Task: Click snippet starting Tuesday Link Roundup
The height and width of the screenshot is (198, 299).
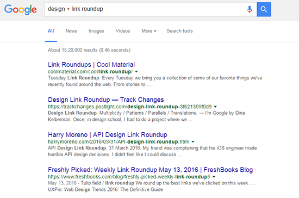Action: coord(155,81)
